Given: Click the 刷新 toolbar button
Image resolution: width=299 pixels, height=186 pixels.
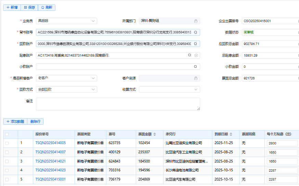Looking at the screenshot, I should [x=47, y=7].
